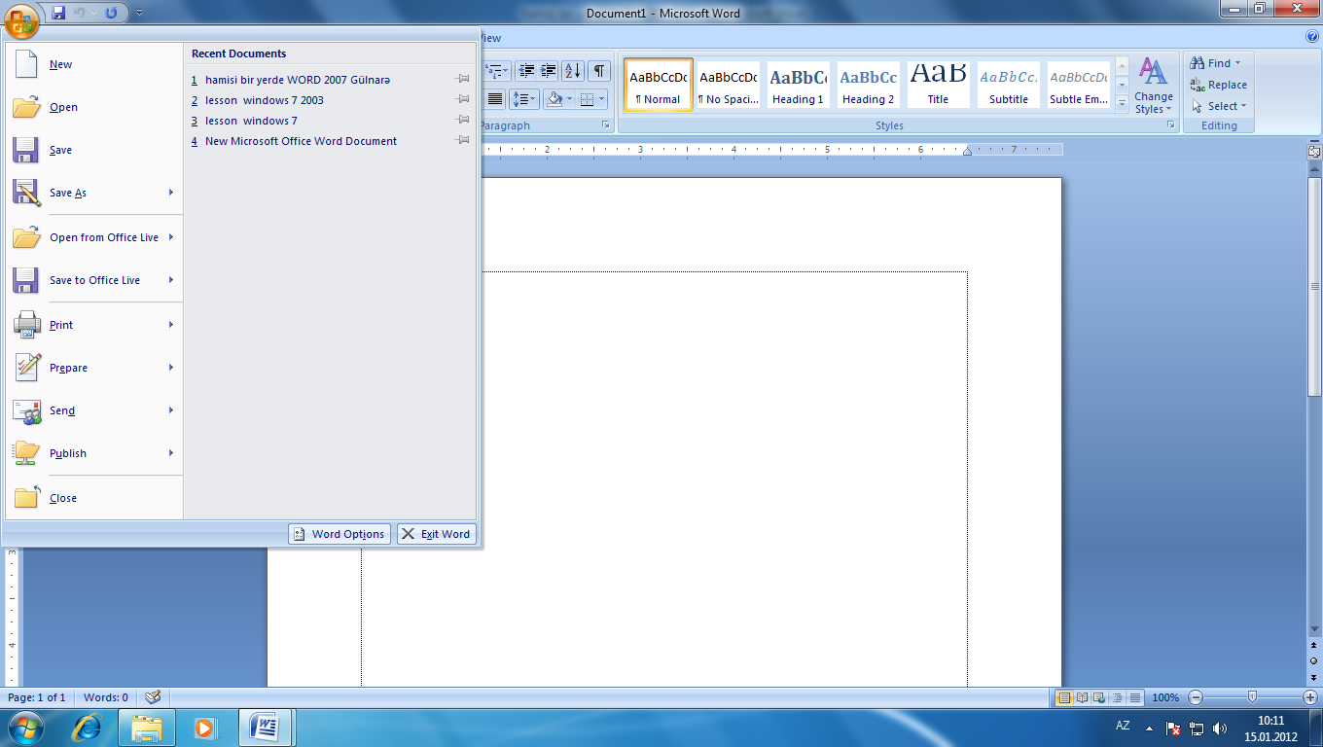The image size is (1323, 747).
Task: Apply the Subtitle style
Action: pyautogui.click(x=1009, y=85)
